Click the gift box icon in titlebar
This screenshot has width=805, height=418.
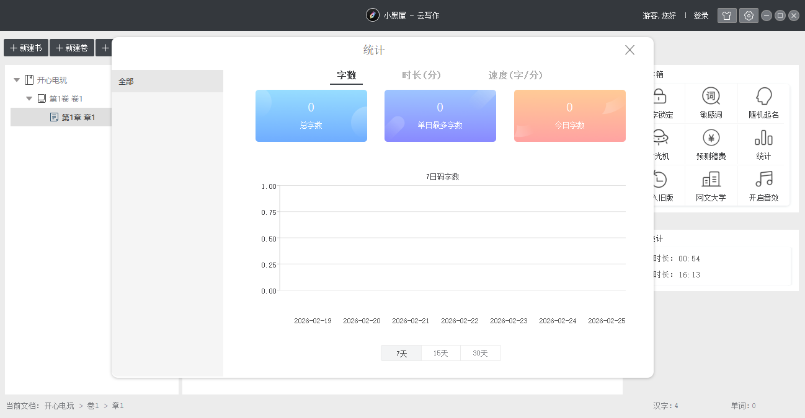(727, 15)
